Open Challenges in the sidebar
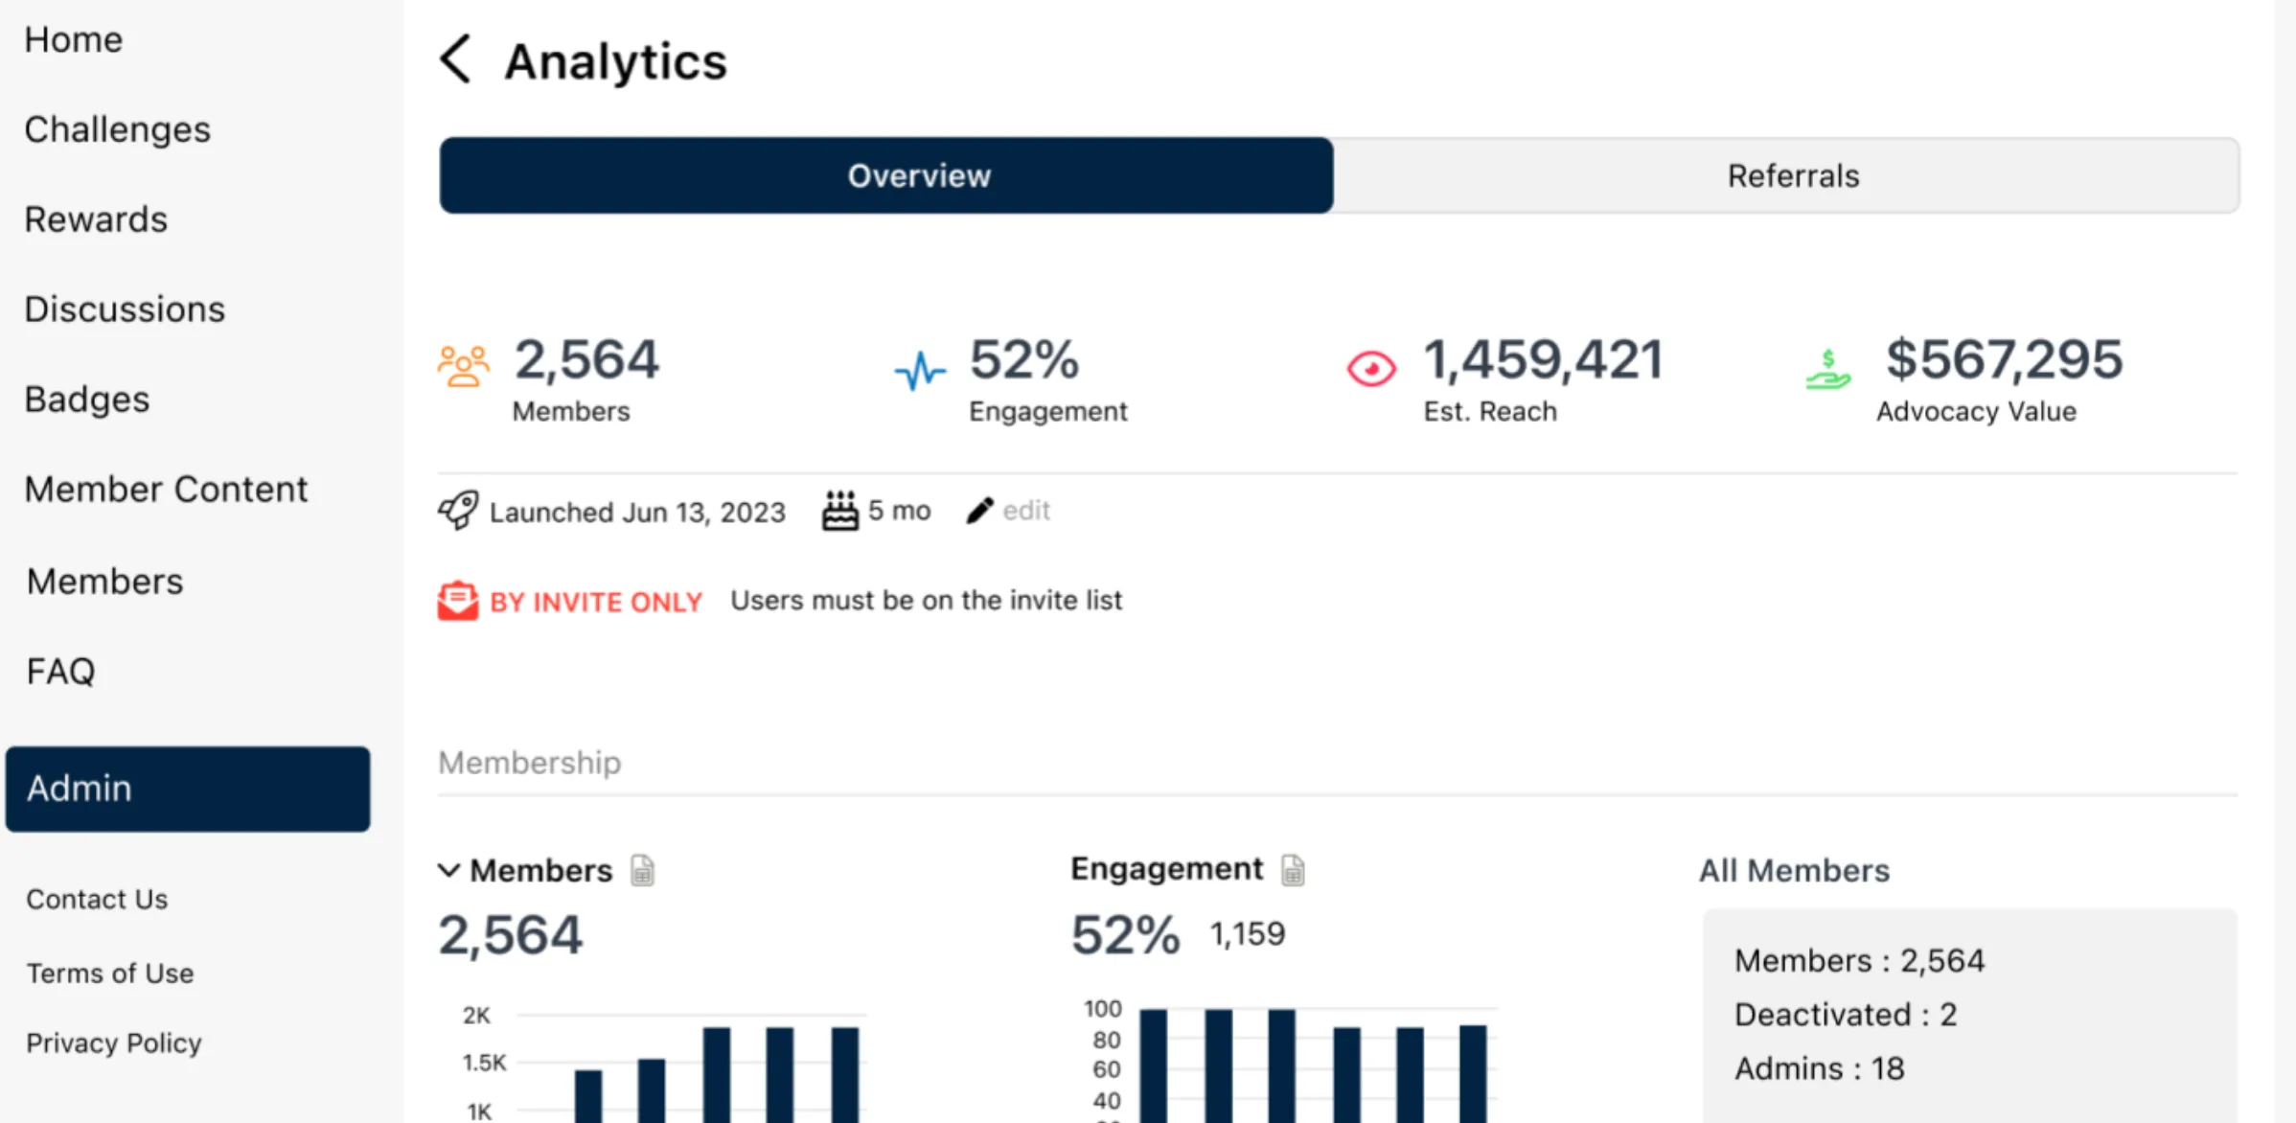Image resolution: width=2296 pixels, height=1123 pixels. click(x=118, y=129)
